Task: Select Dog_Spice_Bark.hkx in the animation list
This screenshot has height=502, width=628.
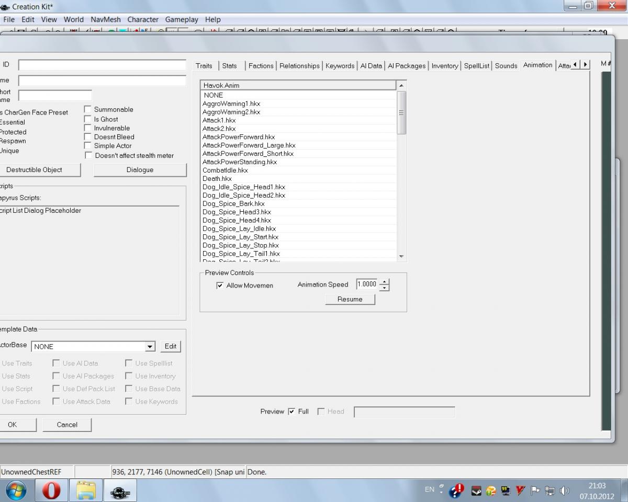Action: [233, 203]
